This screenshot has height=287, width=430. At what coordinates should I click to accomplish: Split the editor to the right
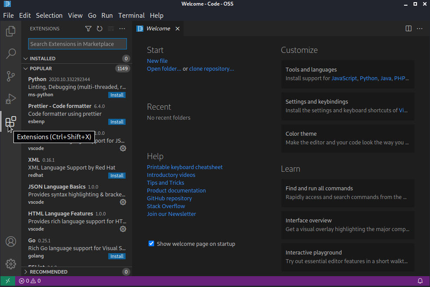tap(408, 29)
